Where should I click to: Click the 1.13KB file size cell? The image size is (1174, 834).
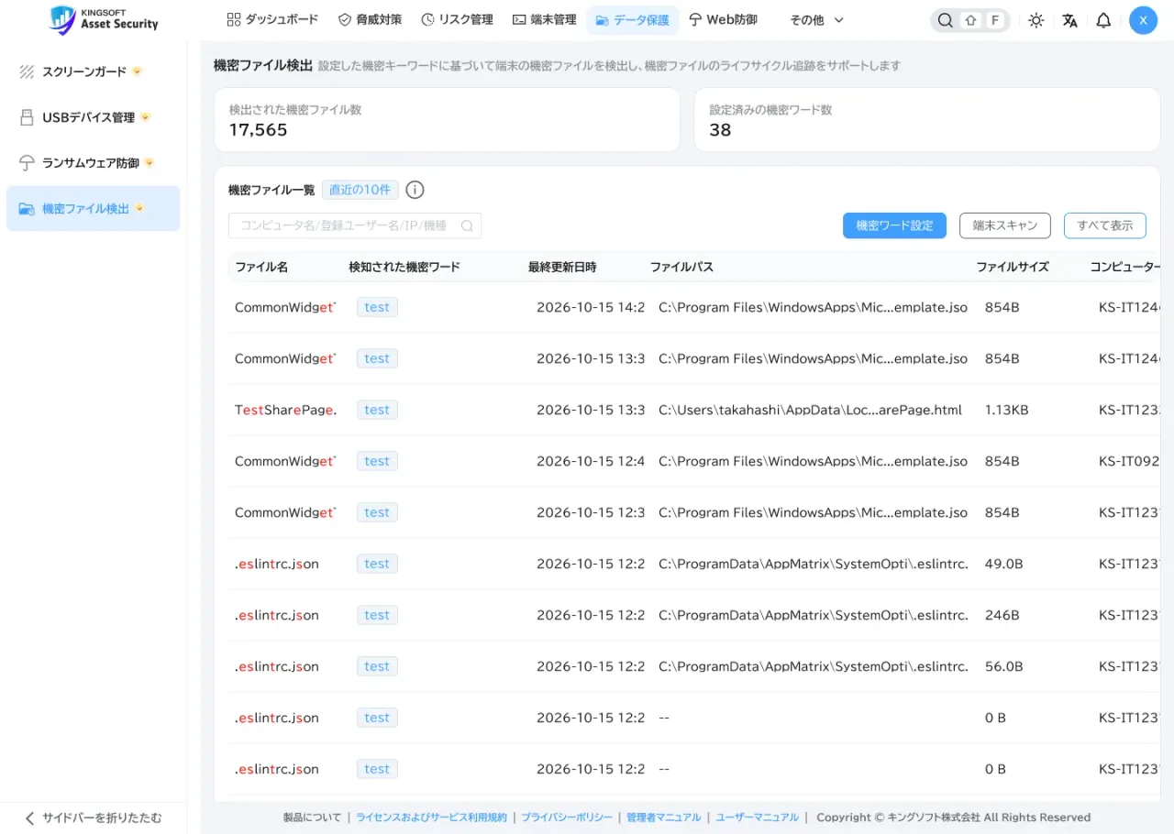(x=1006, y=410)
